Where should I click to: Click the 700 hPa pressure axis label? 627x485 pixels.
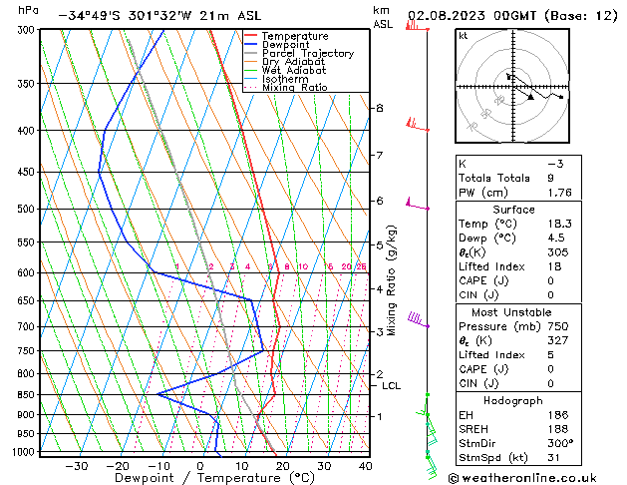pos(27,327)
